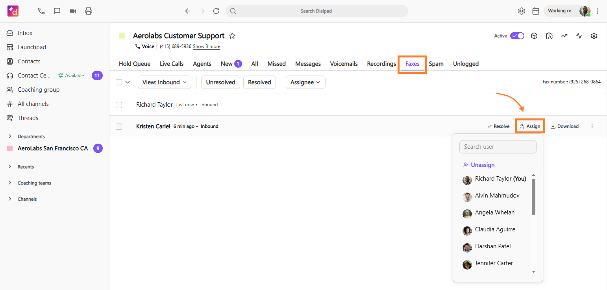Click the Search user input field
This screenshot has width=607, height=290.
(x=498, y=147)
